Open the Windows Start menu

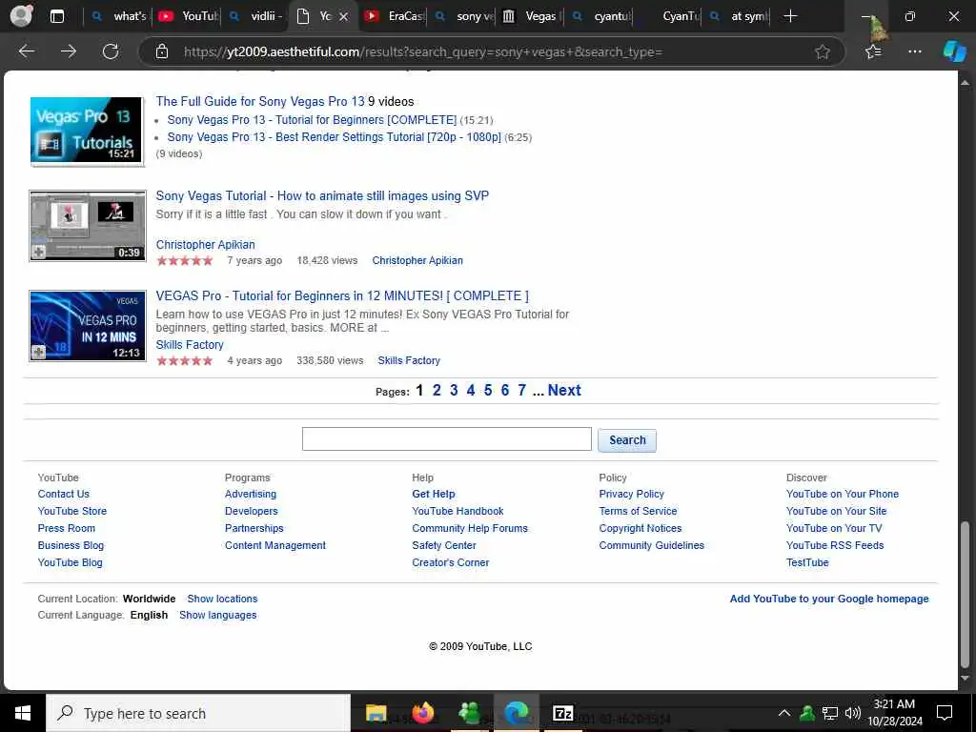pyautogui.click(x=23, y=713)
